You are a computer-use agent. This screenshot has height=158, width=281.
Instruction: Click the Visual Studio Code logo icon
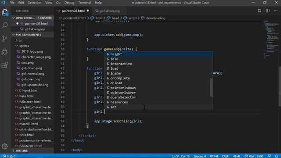[x=3, y=3]
